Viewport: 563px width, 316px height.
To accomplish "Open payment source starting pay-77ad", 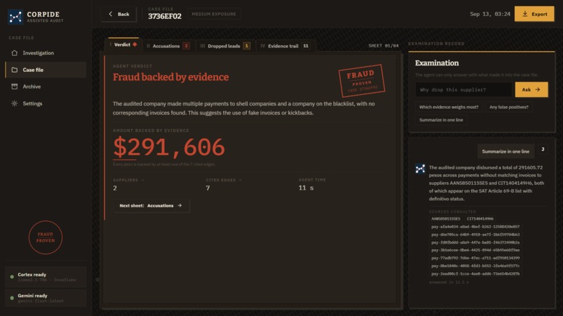I will point(476,258).
